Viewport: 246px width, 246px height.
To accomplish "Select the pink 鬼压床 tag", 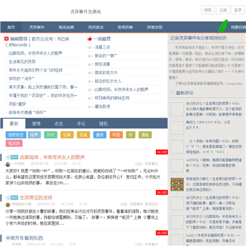I will [x=14, y=143].
